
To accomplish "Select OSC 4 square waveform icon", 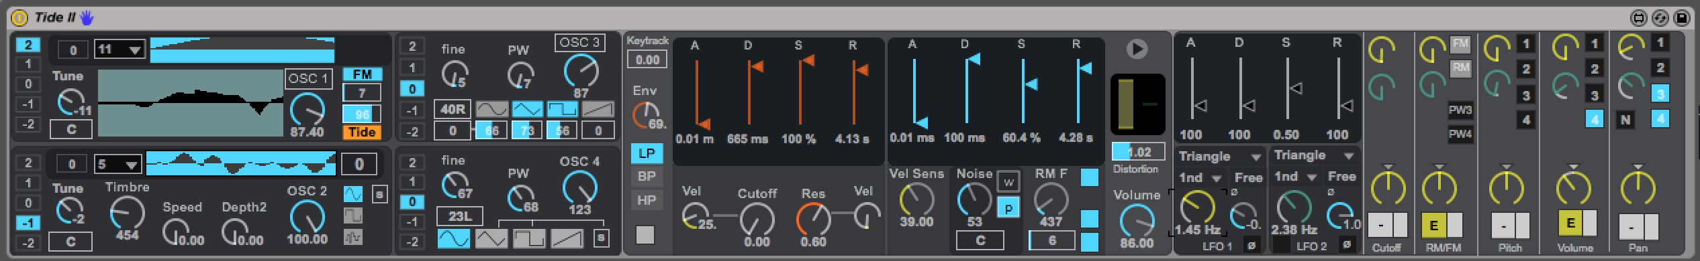I will point(529,238).
